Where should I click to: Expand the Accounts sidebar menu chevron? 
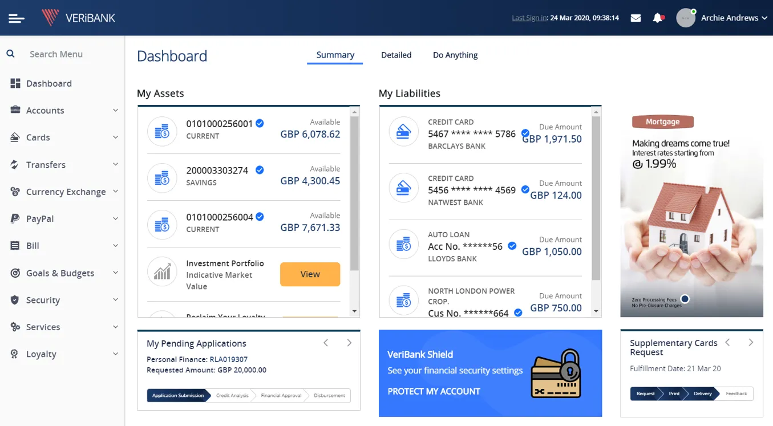(x=115, y=110)
